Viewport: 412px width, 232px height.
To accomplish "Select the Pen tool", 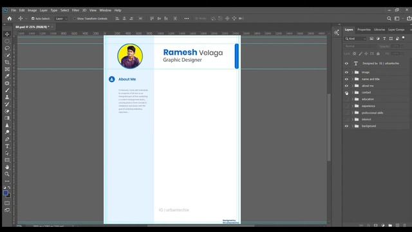I will pyautogui.click(x=7, y=139).
